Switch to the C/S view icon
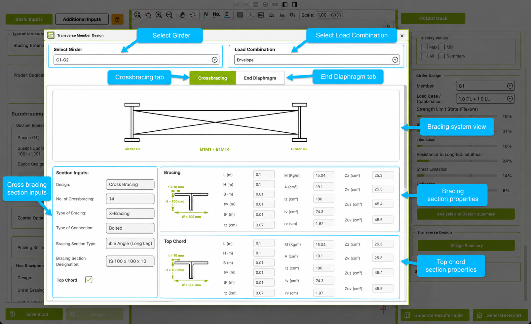 (236, 5)
